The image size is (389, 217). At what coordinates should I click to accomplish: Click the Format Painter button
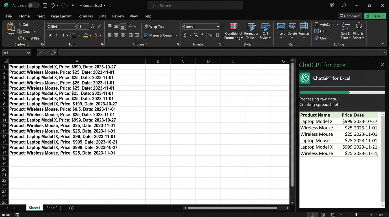point(29,38)
